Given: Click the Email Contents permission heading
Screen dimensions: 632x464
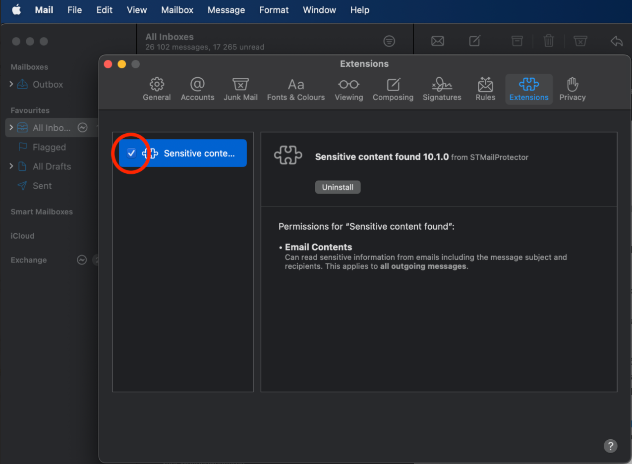Looking at the screenshot, I should (x=318, y=247).
